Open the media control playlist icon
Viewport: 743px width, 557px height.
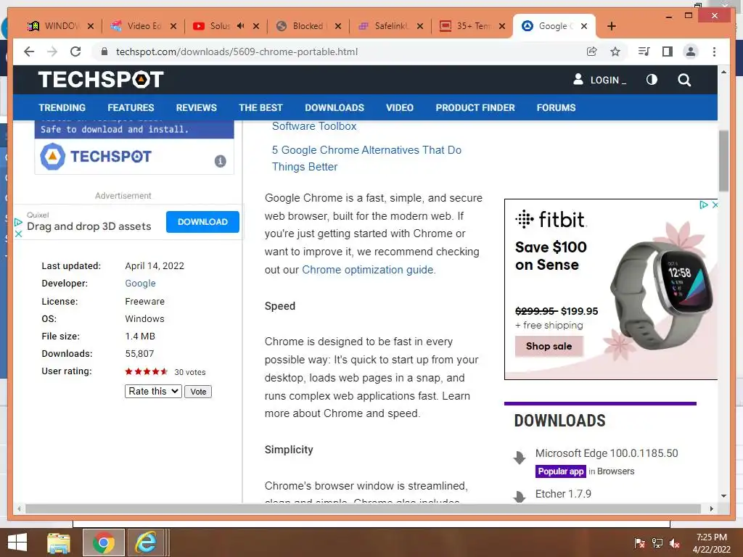point(644,51)
